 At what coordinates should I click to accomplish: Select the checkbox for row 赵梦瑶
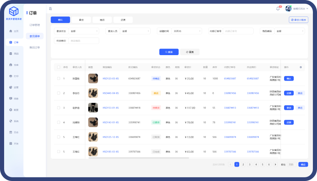(x=58, y=108)
